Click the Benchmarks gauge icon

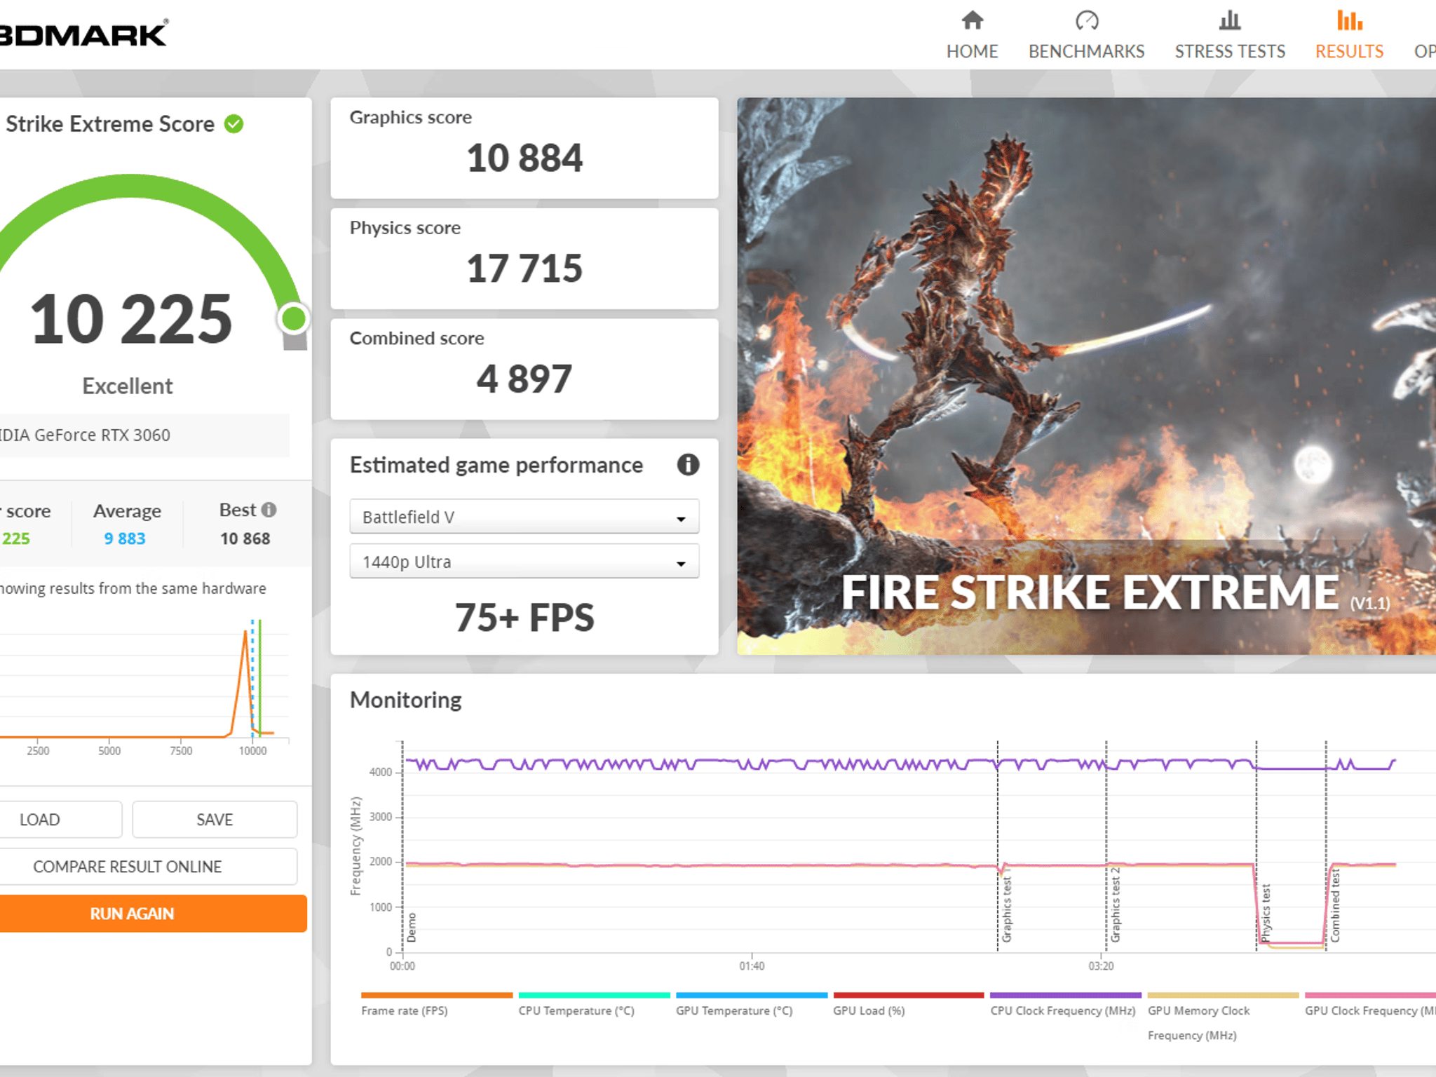click(x=1086, y=20)
